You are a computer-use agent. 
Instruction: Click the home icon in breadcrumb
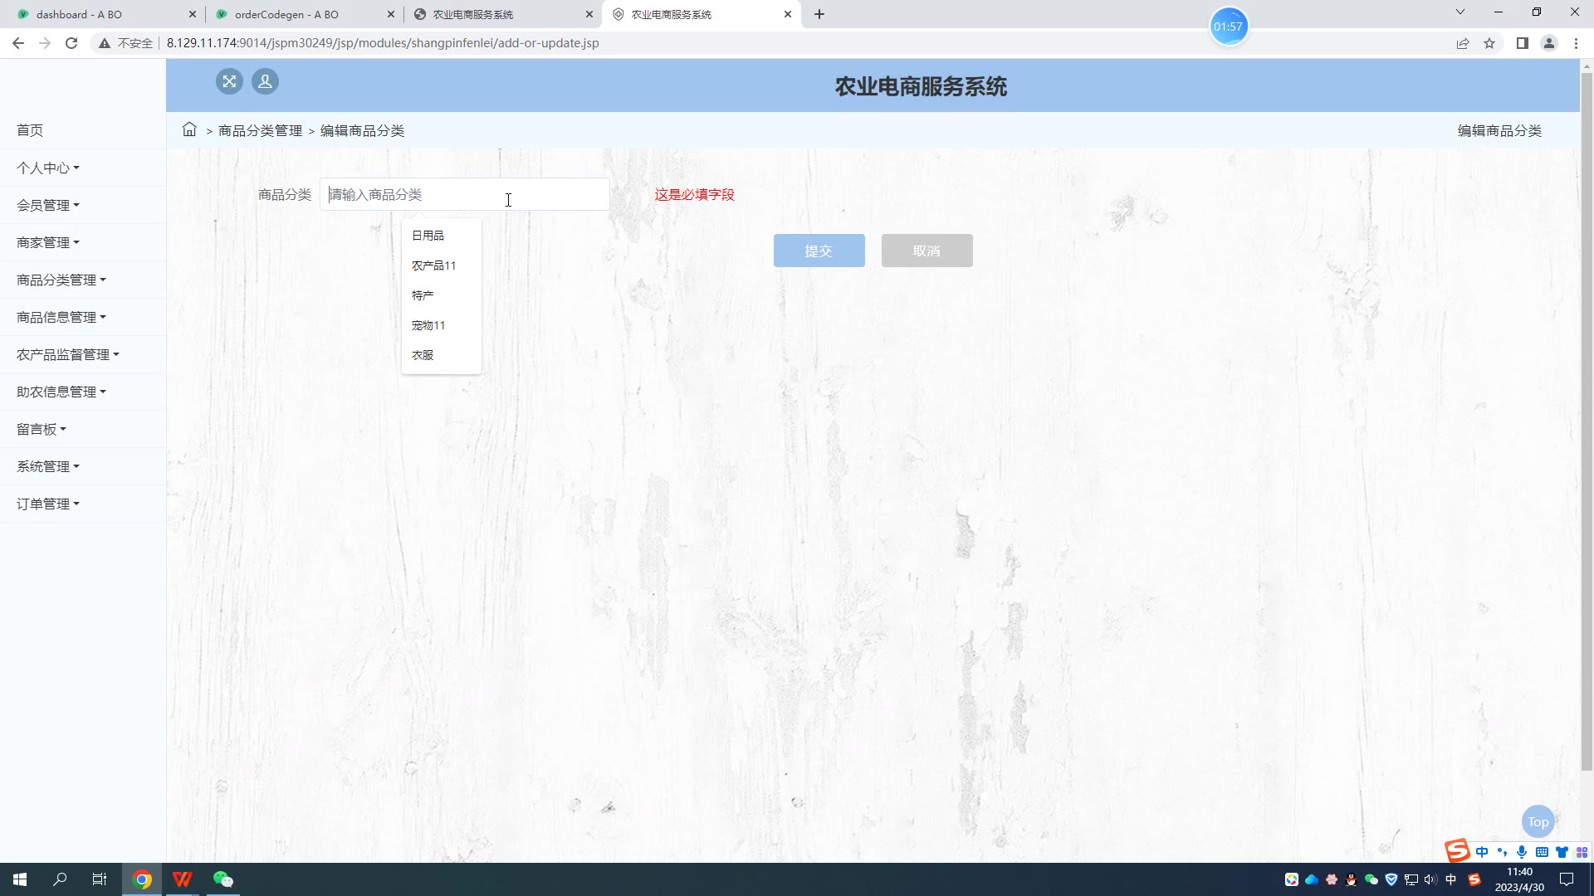[x=189, y=129]
